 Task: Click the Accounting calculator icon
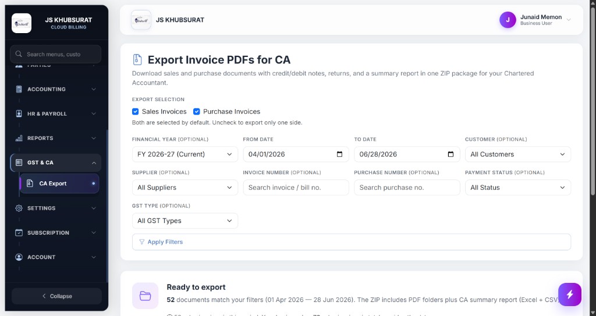point(19,89)
